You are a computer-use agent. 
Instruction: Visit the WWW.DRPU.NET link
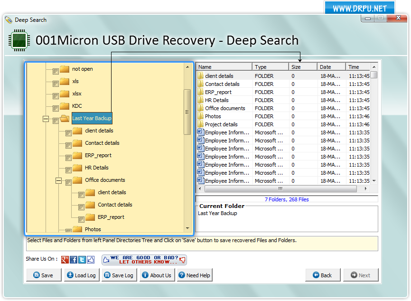click(359, 8)
